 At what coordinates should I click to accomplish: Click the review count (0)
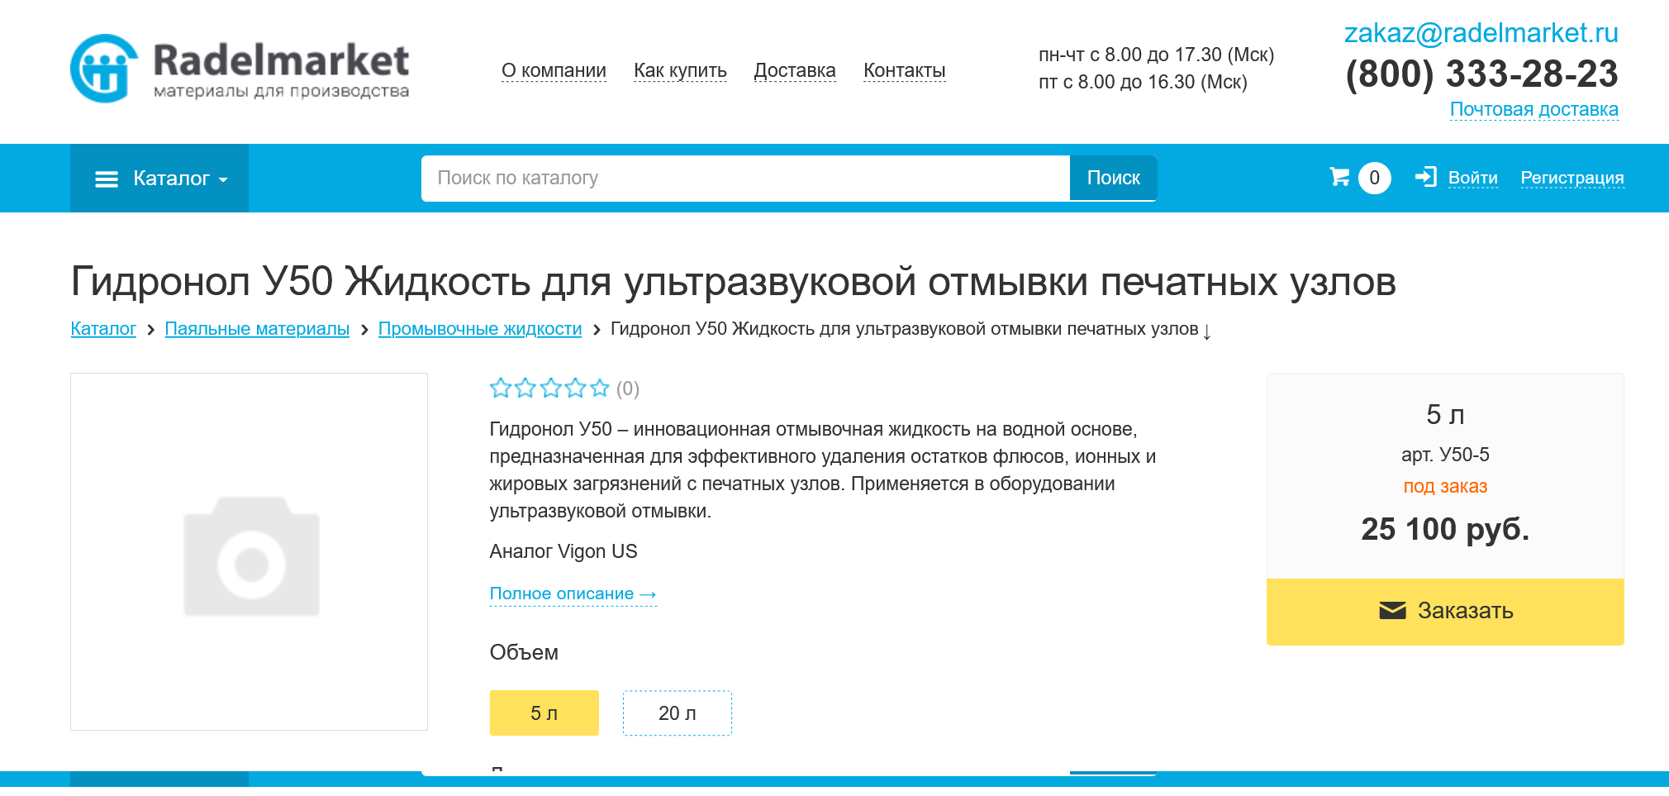point(628,388)
